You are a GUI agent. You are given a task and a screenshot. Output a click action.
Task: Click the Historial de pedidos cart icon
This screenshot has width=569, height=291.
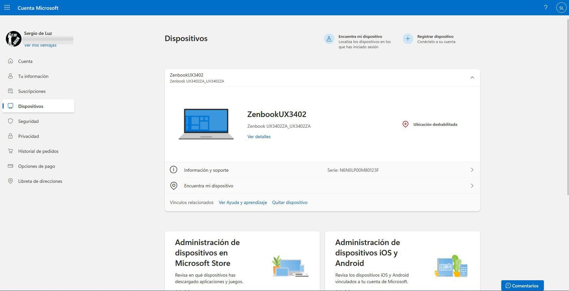(x=11, y=151)
